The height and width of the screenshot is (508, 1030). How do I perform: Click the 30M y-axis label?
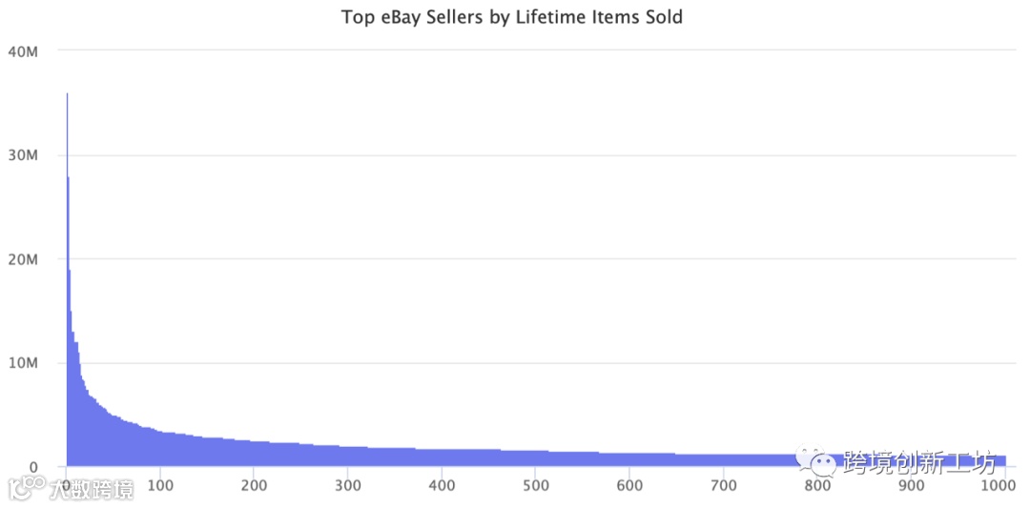point(22,154)
